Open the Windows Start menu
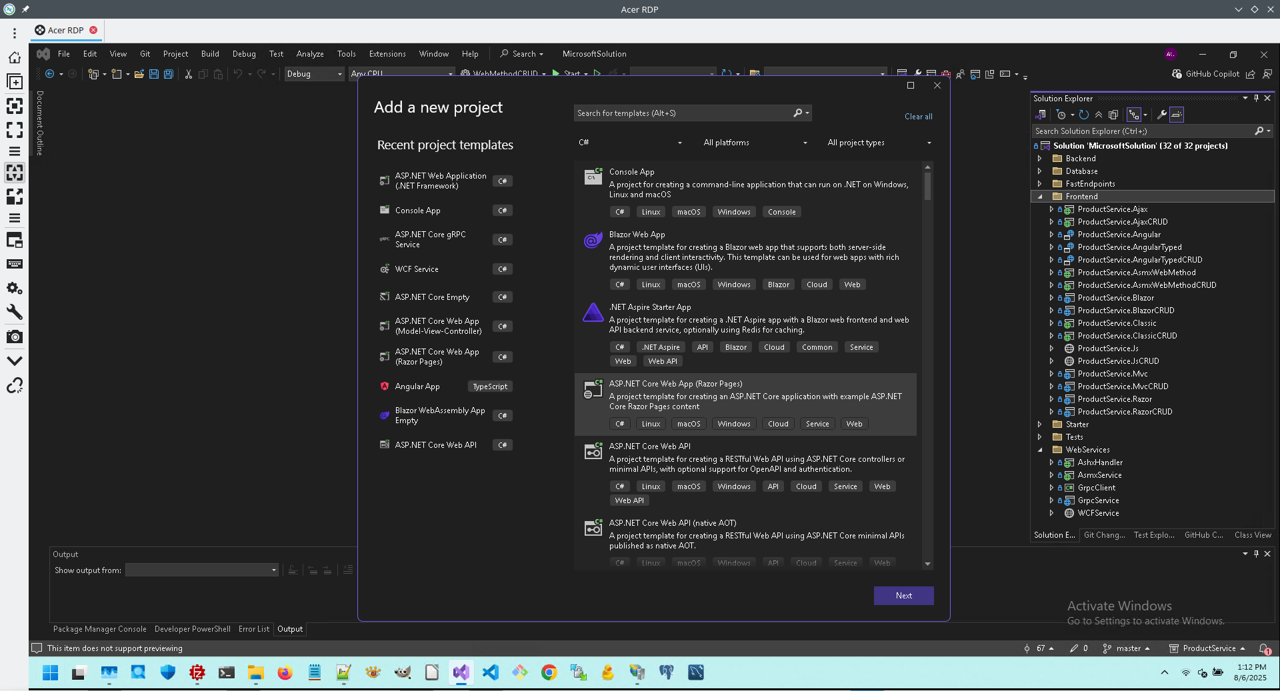Image resolution: width=1280 pixels, height=691 pixels. (x=50, y=672)
